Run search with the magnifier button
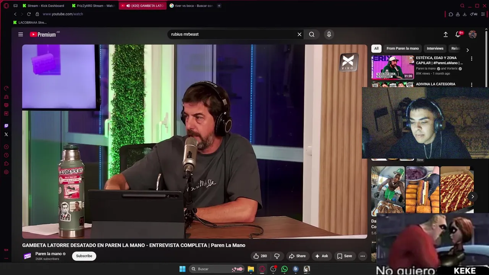This screenshot has width=489, height=275. pyautogui.click(x=312, y=34)
